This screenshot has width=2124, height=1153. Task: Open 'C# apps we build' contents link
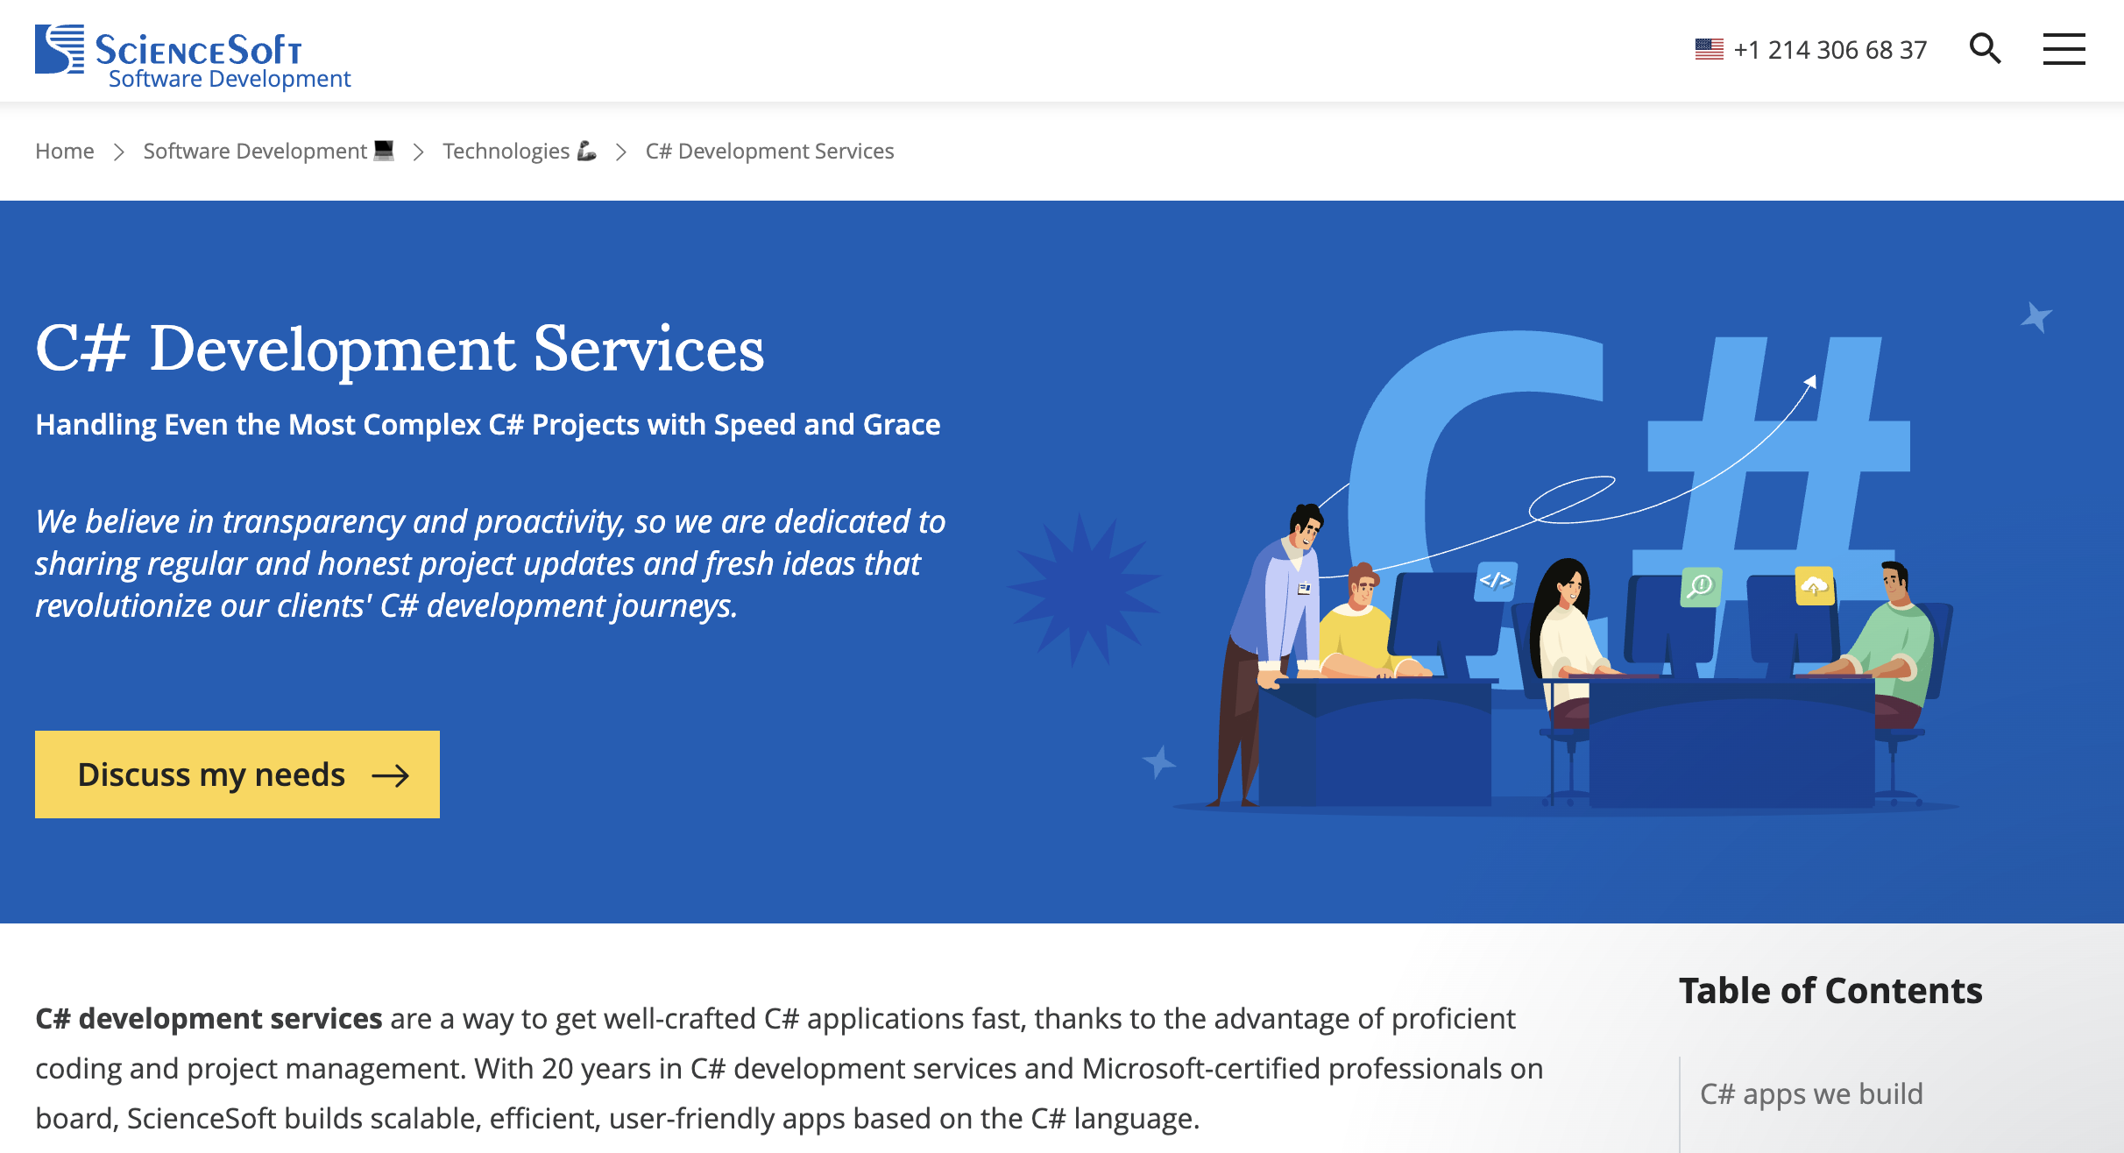click(x=1811, y=1093)
